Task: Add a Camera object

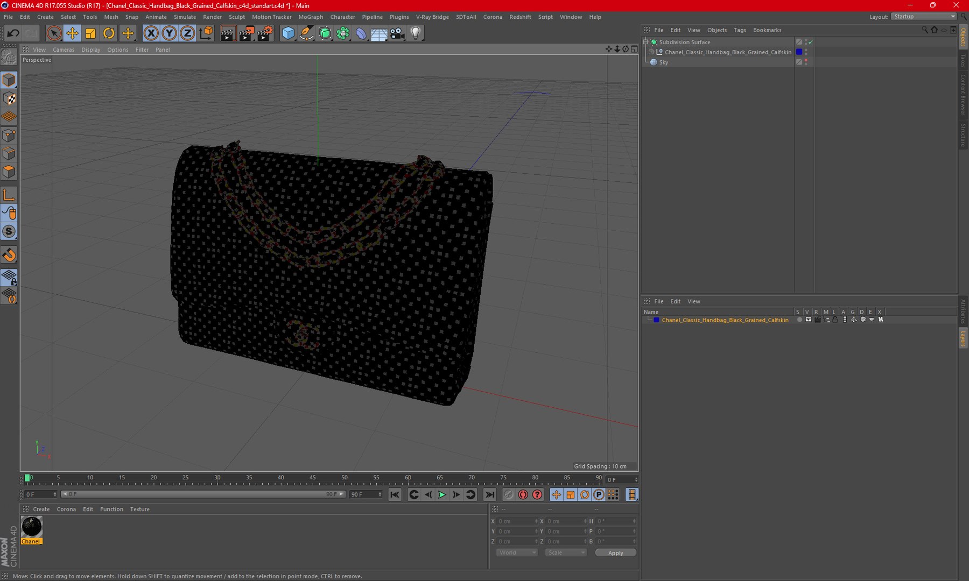Action: coord(397,33)
